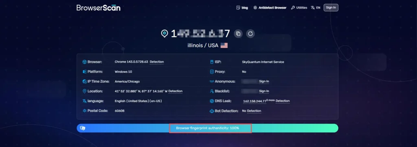This screenshot has width=417, height=147.
Task: Click the mask icon on authenticity bar
Action: point(83,128)
